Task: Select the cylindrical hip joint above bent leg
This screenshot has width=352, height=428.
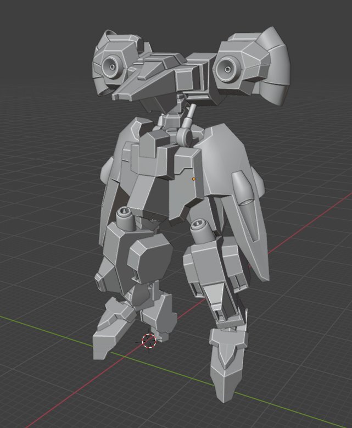Action: [x=125, y=219]
